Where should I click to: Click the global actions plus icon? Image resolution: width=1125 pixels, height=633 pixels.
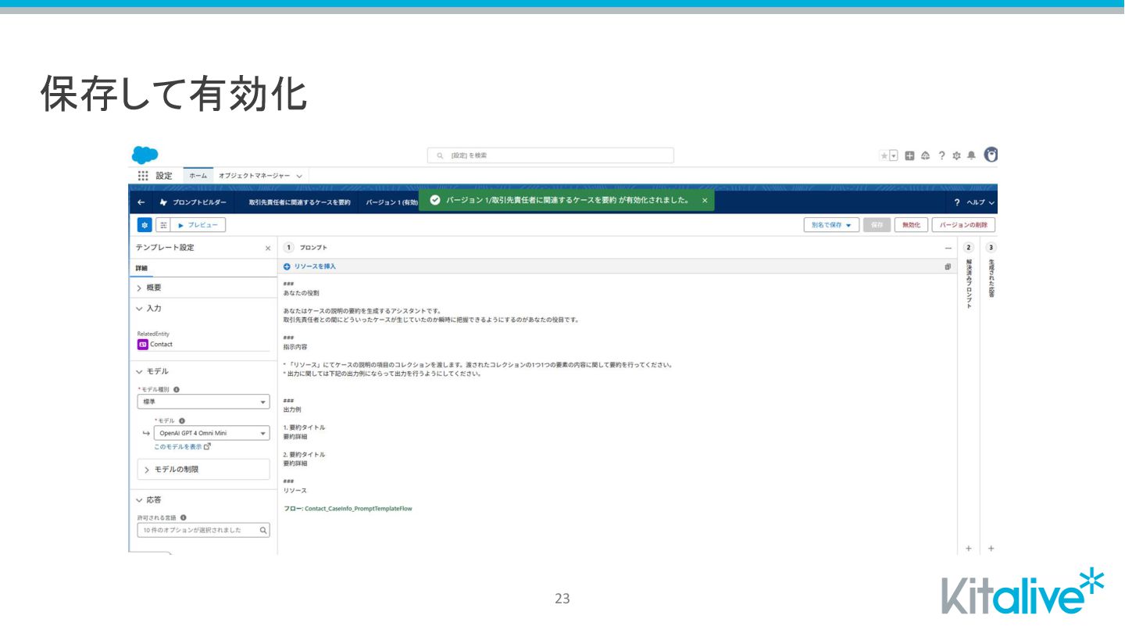tap(910, 156)
